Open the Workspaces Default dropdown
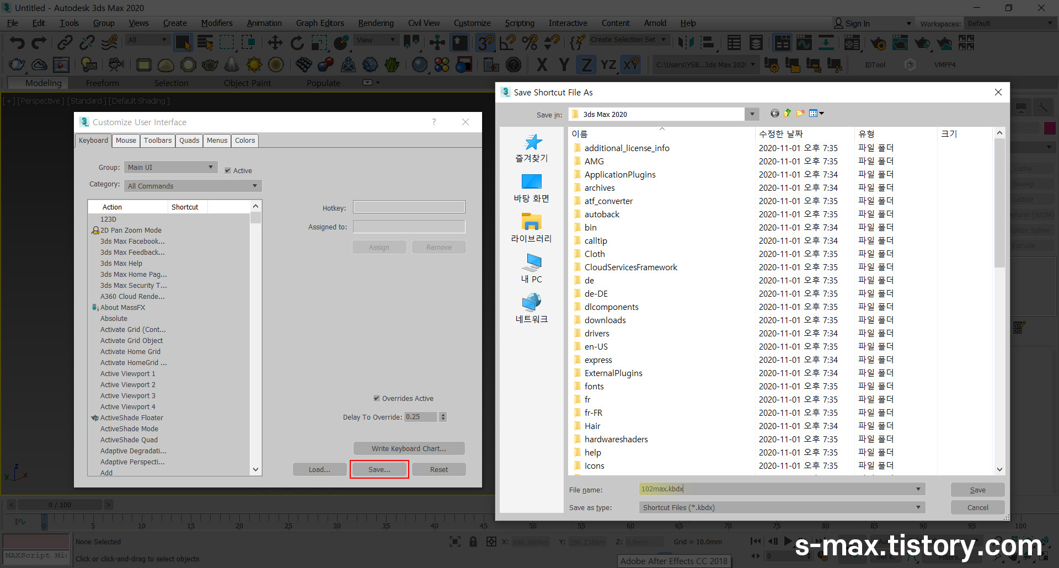Screen dimensions: 1059x568 point(1009,23)
